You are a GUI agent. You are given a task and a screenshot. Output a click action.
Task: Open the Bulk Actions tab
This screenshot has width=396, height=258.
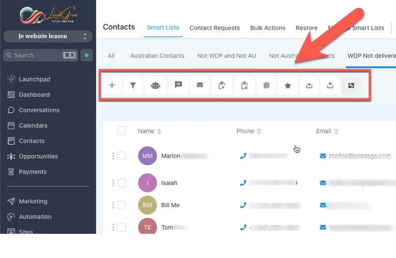tap(268, 28)
